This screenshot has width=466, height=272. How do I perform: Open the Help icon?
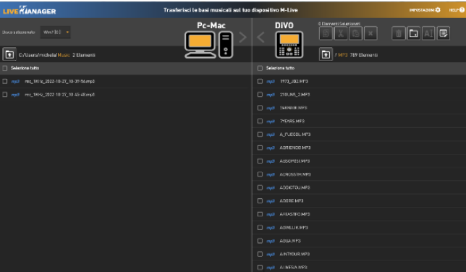[462, 10]
